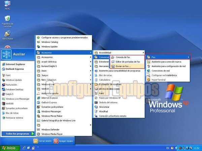This screenshot has height=151, width=202.
Task: Open Restaurar sistema shortcut
Action: 13,118
